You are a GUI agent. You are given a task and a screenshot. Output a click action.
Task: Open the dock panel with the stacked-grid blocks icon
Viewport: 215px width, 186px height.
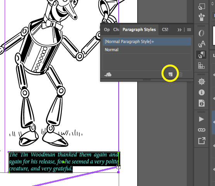pos(201,65)
